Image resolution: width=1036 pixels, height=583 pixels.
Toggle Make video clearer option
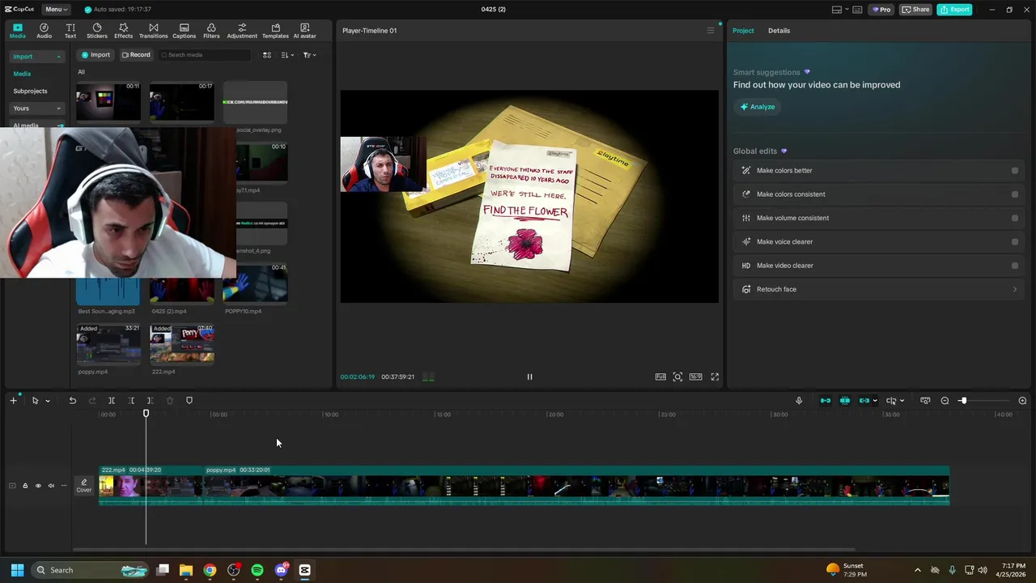pos(1015,266)
